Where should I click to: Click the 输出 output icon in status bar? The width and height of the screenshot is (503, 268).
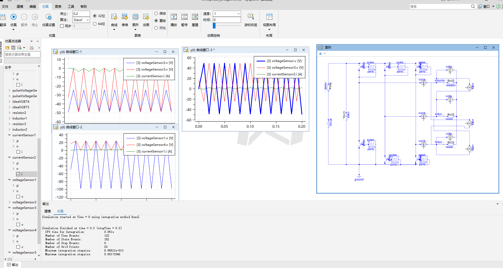coord(9,265)
